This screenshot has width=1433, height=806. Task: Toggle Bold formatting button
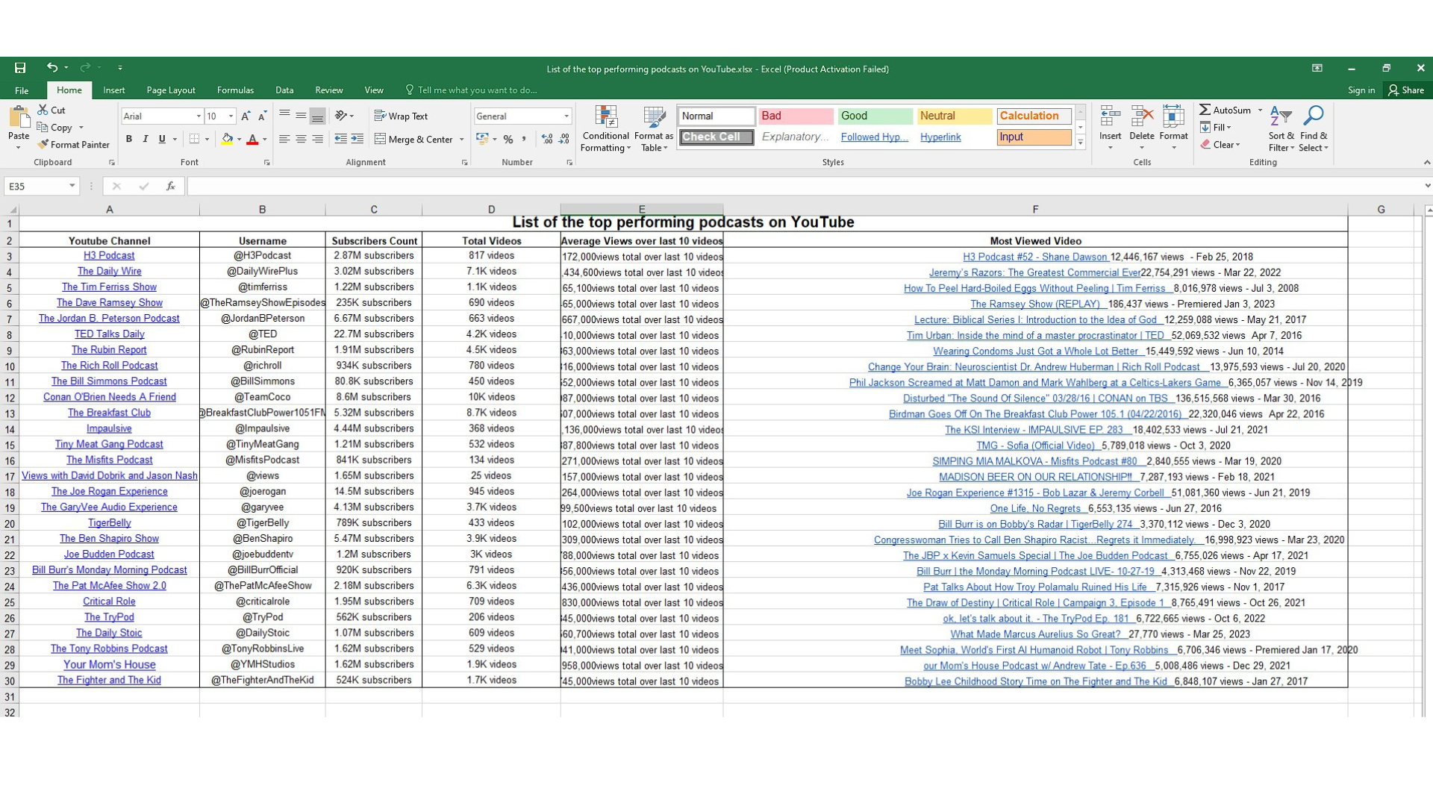(x=129, y=140)
